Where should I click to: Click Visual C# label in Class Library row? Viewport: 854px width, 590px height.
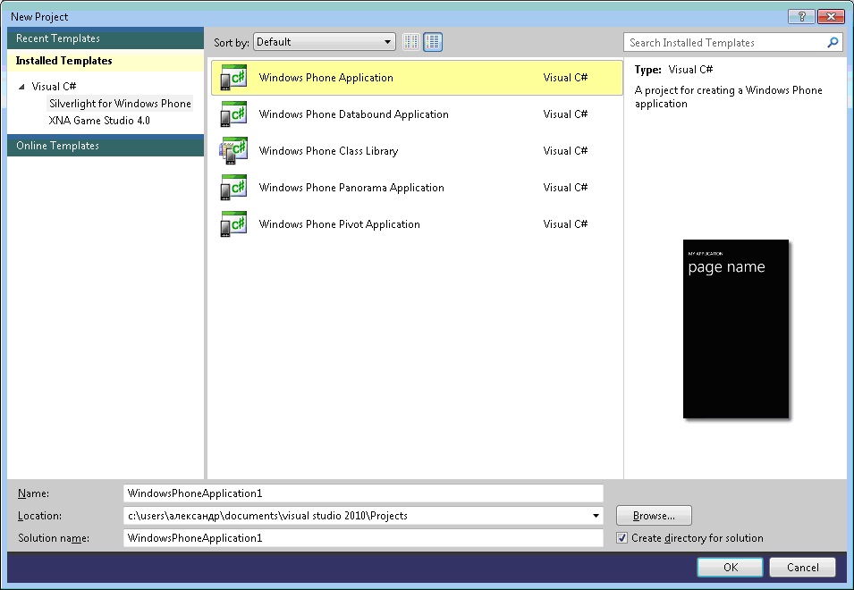pyautogui.click(x=565, y=151)
